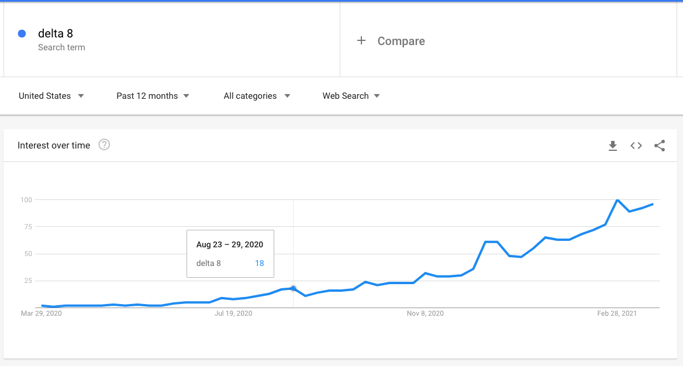Expand the United States region dropdown
The image size is (683, 366).
click(x=51, y=96)
